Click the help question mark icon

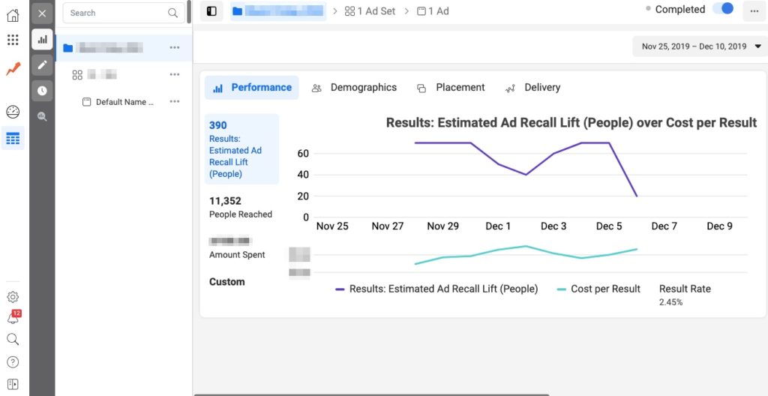[13, 362]
